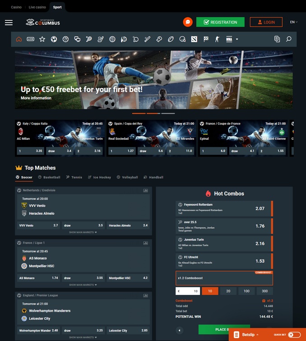This screenshot has width=306, height=341.
Task: Click the Place Bet button
Action: (x=224, y=329)
